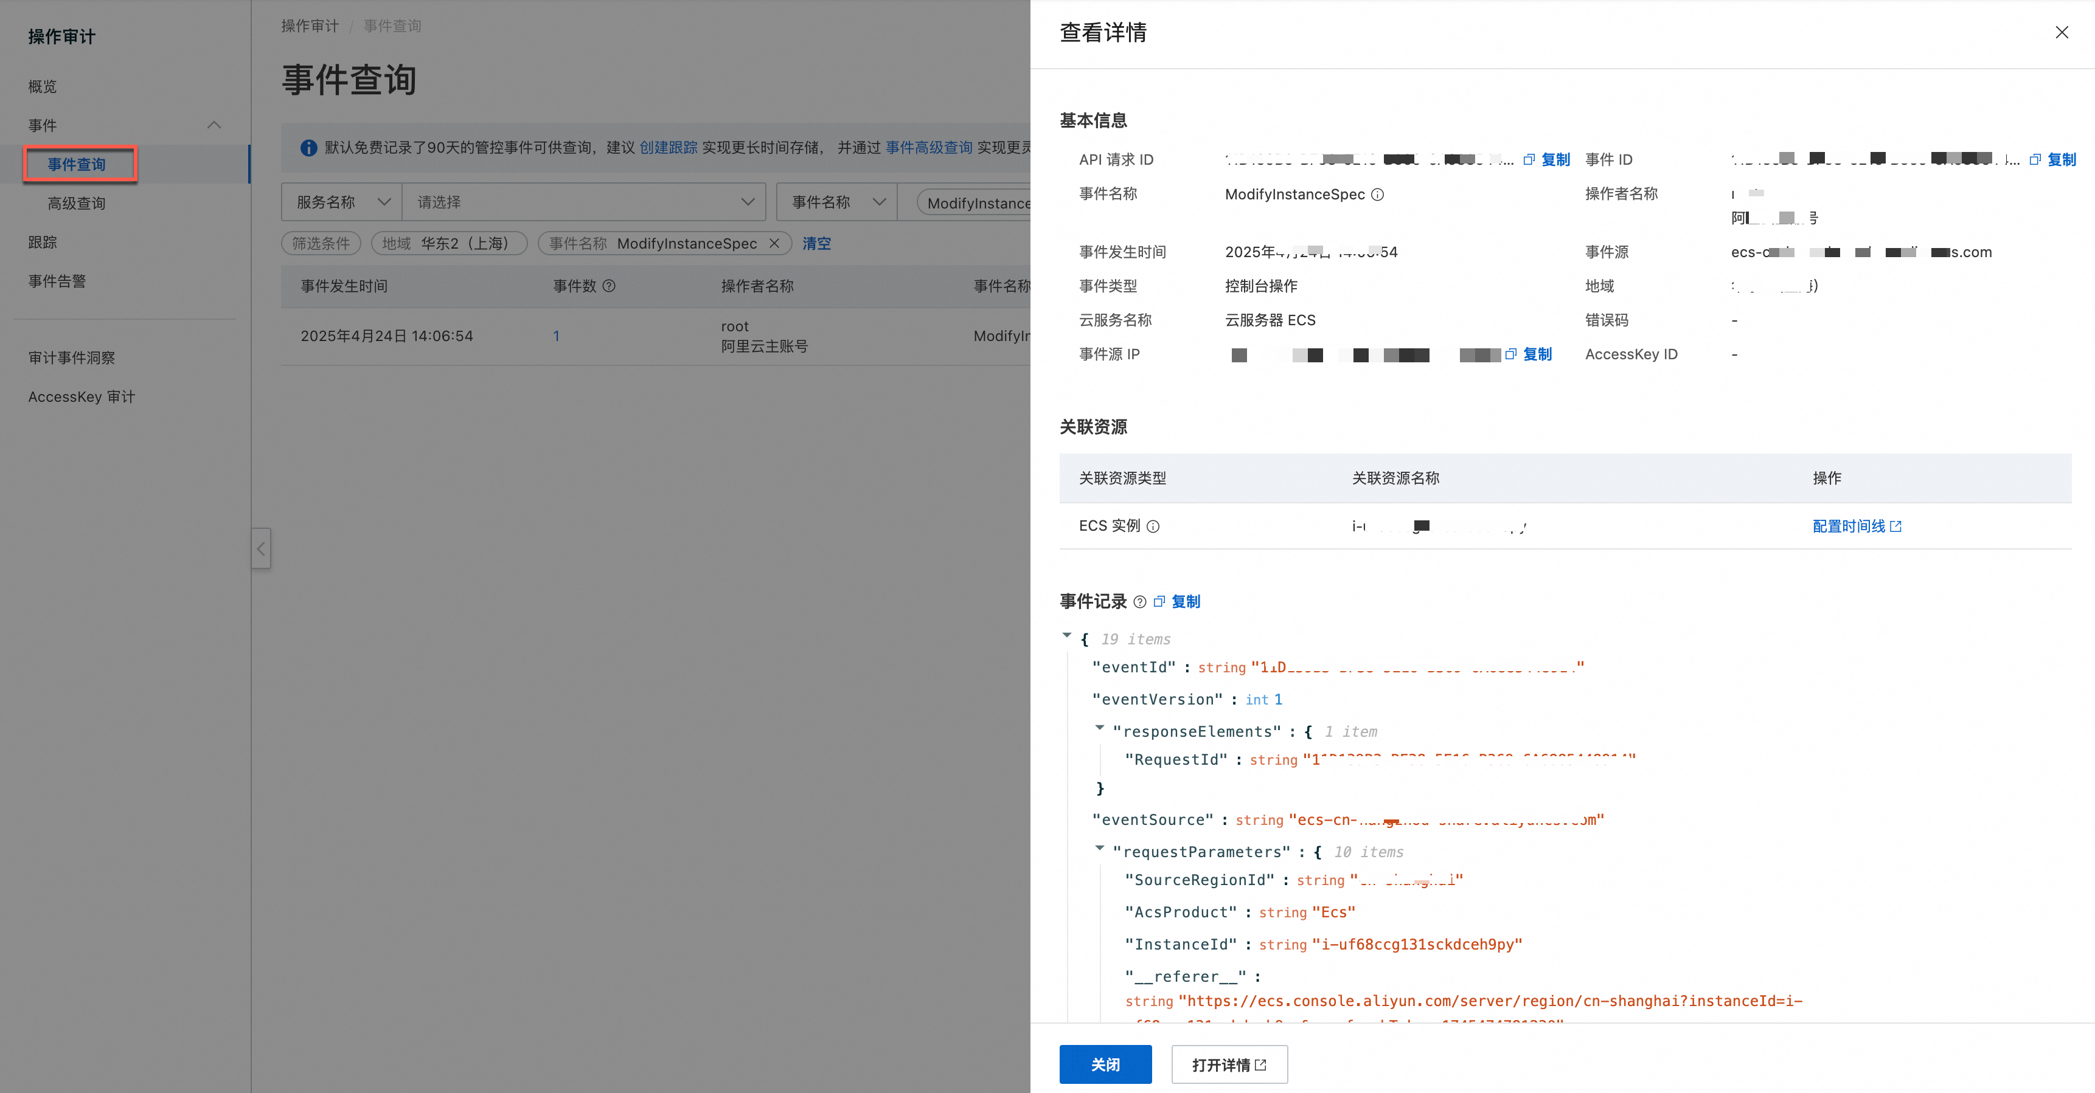The width and height of the screenshot is (2095, 1093).
Task: Copy the 事件 ID value
Action: [2052, 159]
